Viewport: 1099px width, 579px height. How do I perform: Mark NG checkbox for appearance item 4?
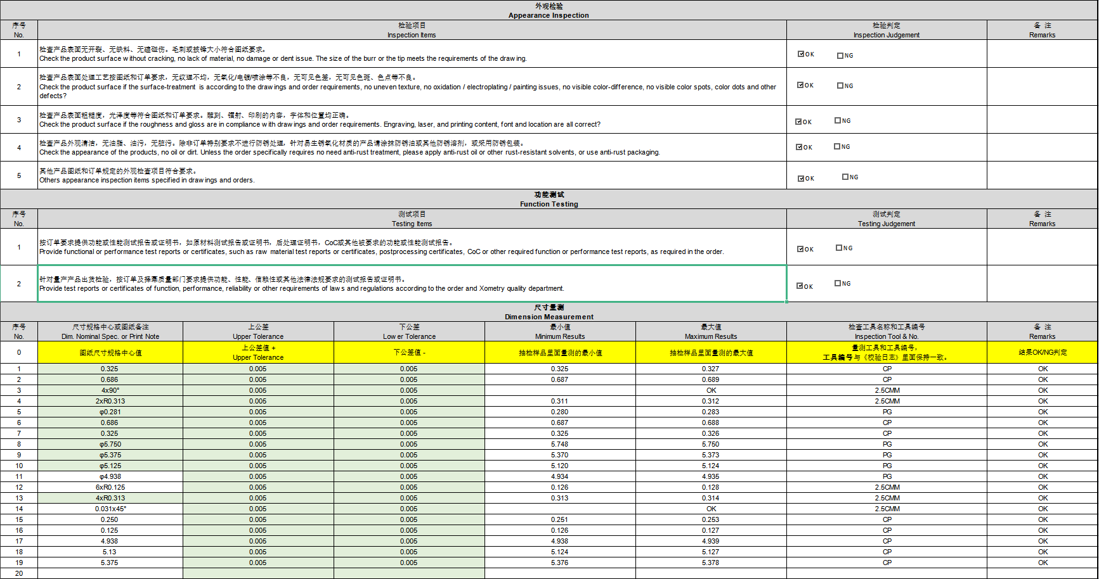[x=837, y=146]
